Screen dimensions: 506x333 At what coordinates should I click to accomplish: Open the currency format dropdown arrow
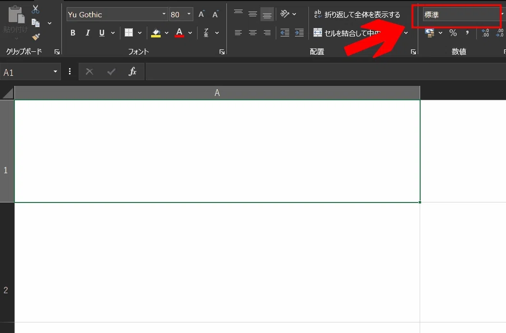440,33
